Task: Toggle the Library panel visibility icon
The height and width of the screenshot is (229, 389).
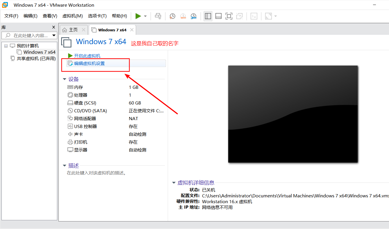Action: (208, 16)
